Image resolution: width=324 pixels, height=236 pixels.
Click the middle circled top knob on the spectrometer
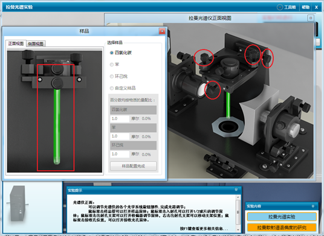point(253,55)
